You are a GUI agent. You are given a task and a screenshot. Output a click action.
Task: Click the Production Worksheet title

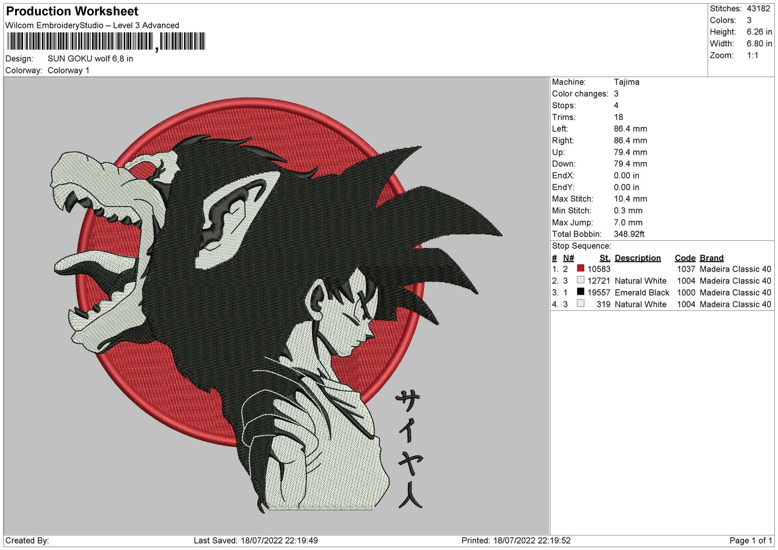click(72, 11)
